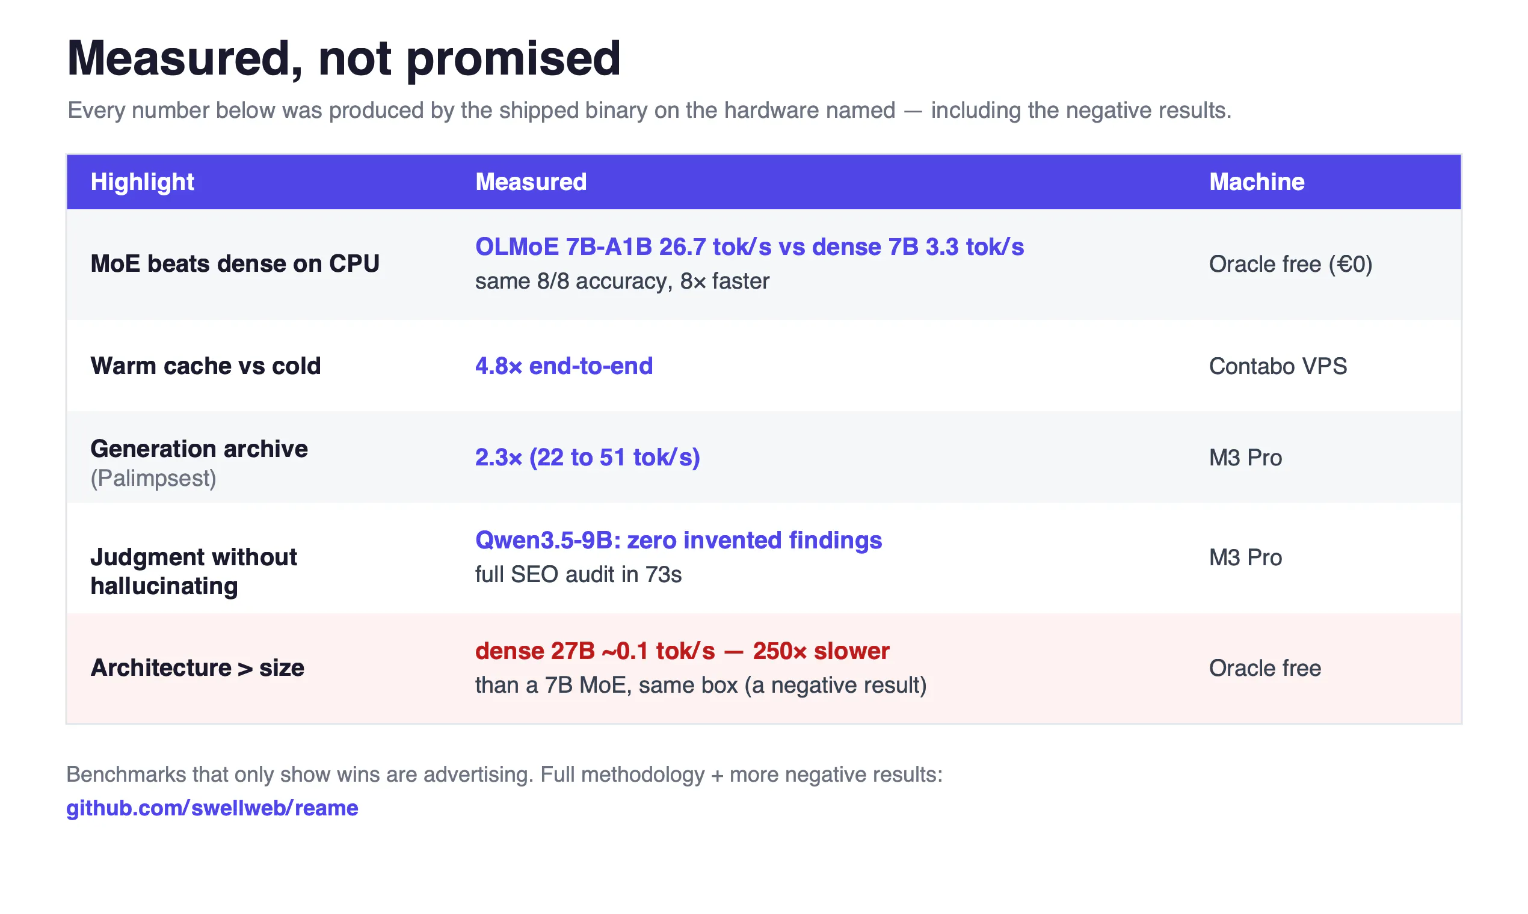This screenshot has width=1528, height=914.
Task: Click 'same 8/8 accuracy, 8× faster' note
Action: [622, 281]
